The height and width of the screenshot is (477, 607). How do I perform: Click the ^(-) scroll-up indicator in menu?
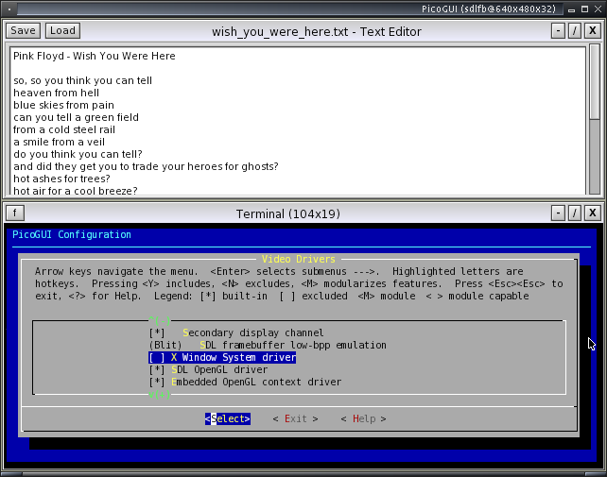(160, 321)
